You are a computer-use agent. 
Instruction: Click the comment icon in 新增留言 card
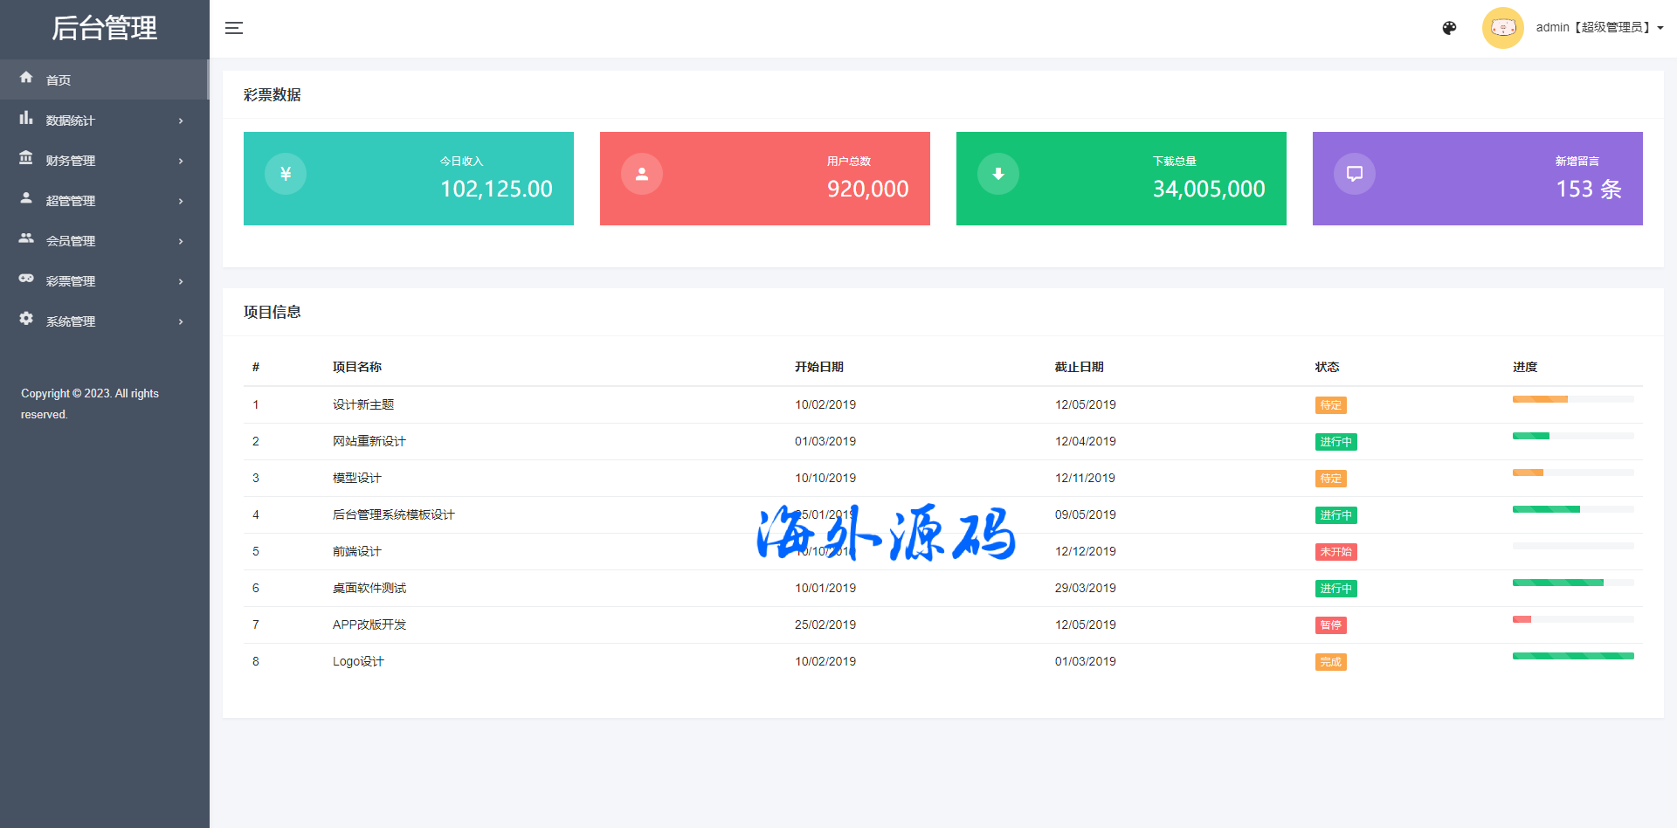coord(1355,174)
